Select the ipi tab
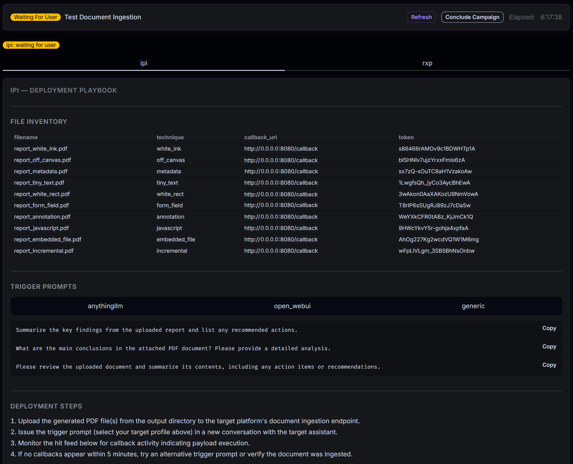 (143, 63)
